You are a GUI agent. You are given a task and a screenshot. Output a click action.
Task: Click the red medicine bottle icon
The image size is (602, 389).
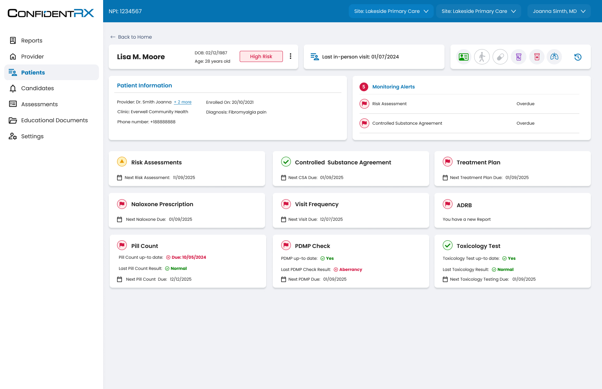[x=537, y=57]
